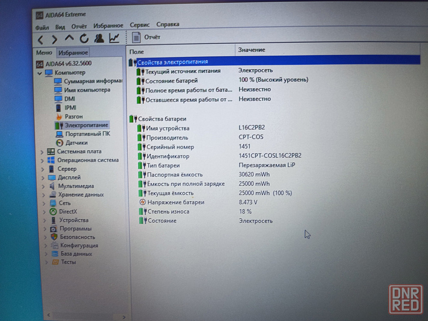428x321 pixels.
Task: Click the display icon beside Дисплей
Action: 52,178
